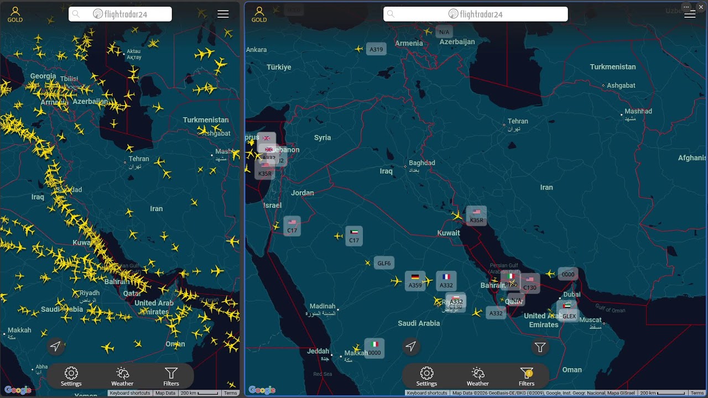Open Filters in right window toolbar
Screen dimensions: 708x398
527,376
